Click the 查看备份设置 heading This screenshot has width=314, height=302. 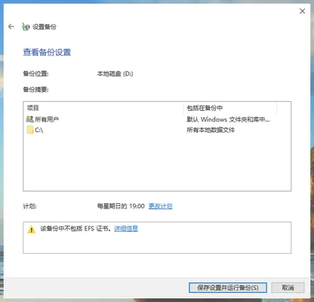[x=47, y=52]
